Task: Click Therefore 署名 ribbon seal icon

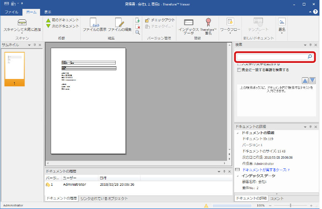Action: 208,22
